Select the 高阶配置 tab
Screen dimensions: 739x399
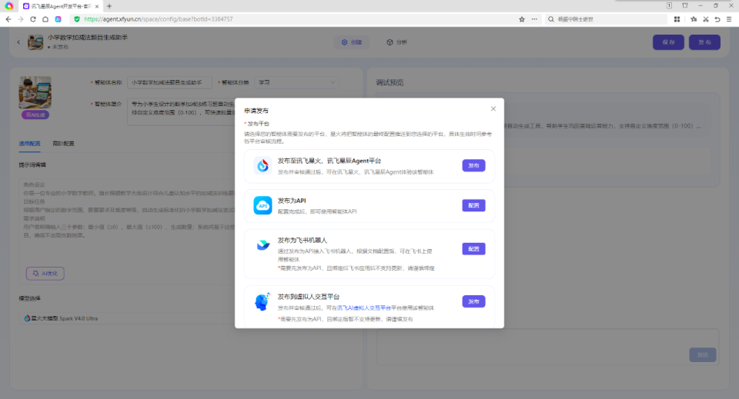coord(63,144)
